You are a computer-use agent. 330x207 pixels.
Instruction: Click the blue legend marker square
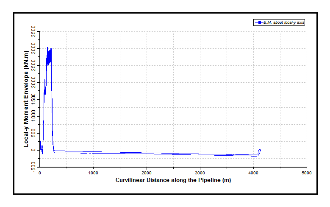pos(258,22)
